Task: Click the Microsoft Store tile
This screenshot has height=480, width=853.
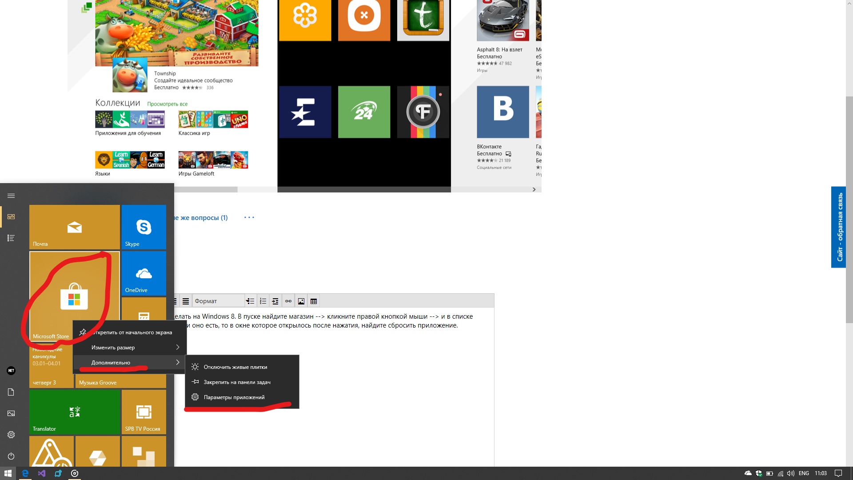Action: pyautogui.click(x=74, y=296)
